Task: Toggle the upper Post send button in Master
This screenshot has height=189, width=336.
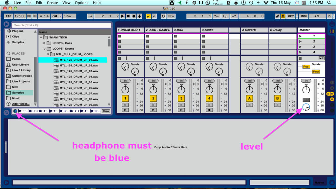Action: click(x=306, y=66)
